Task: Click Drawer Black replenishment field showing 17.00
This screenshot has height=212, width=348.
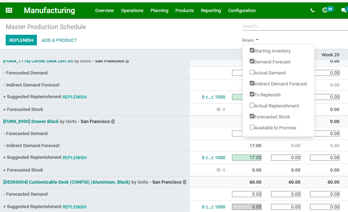Action: pos(247,158)
